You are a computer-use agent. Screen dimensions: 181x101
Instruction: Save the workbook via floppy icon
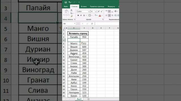click(66, 2)
